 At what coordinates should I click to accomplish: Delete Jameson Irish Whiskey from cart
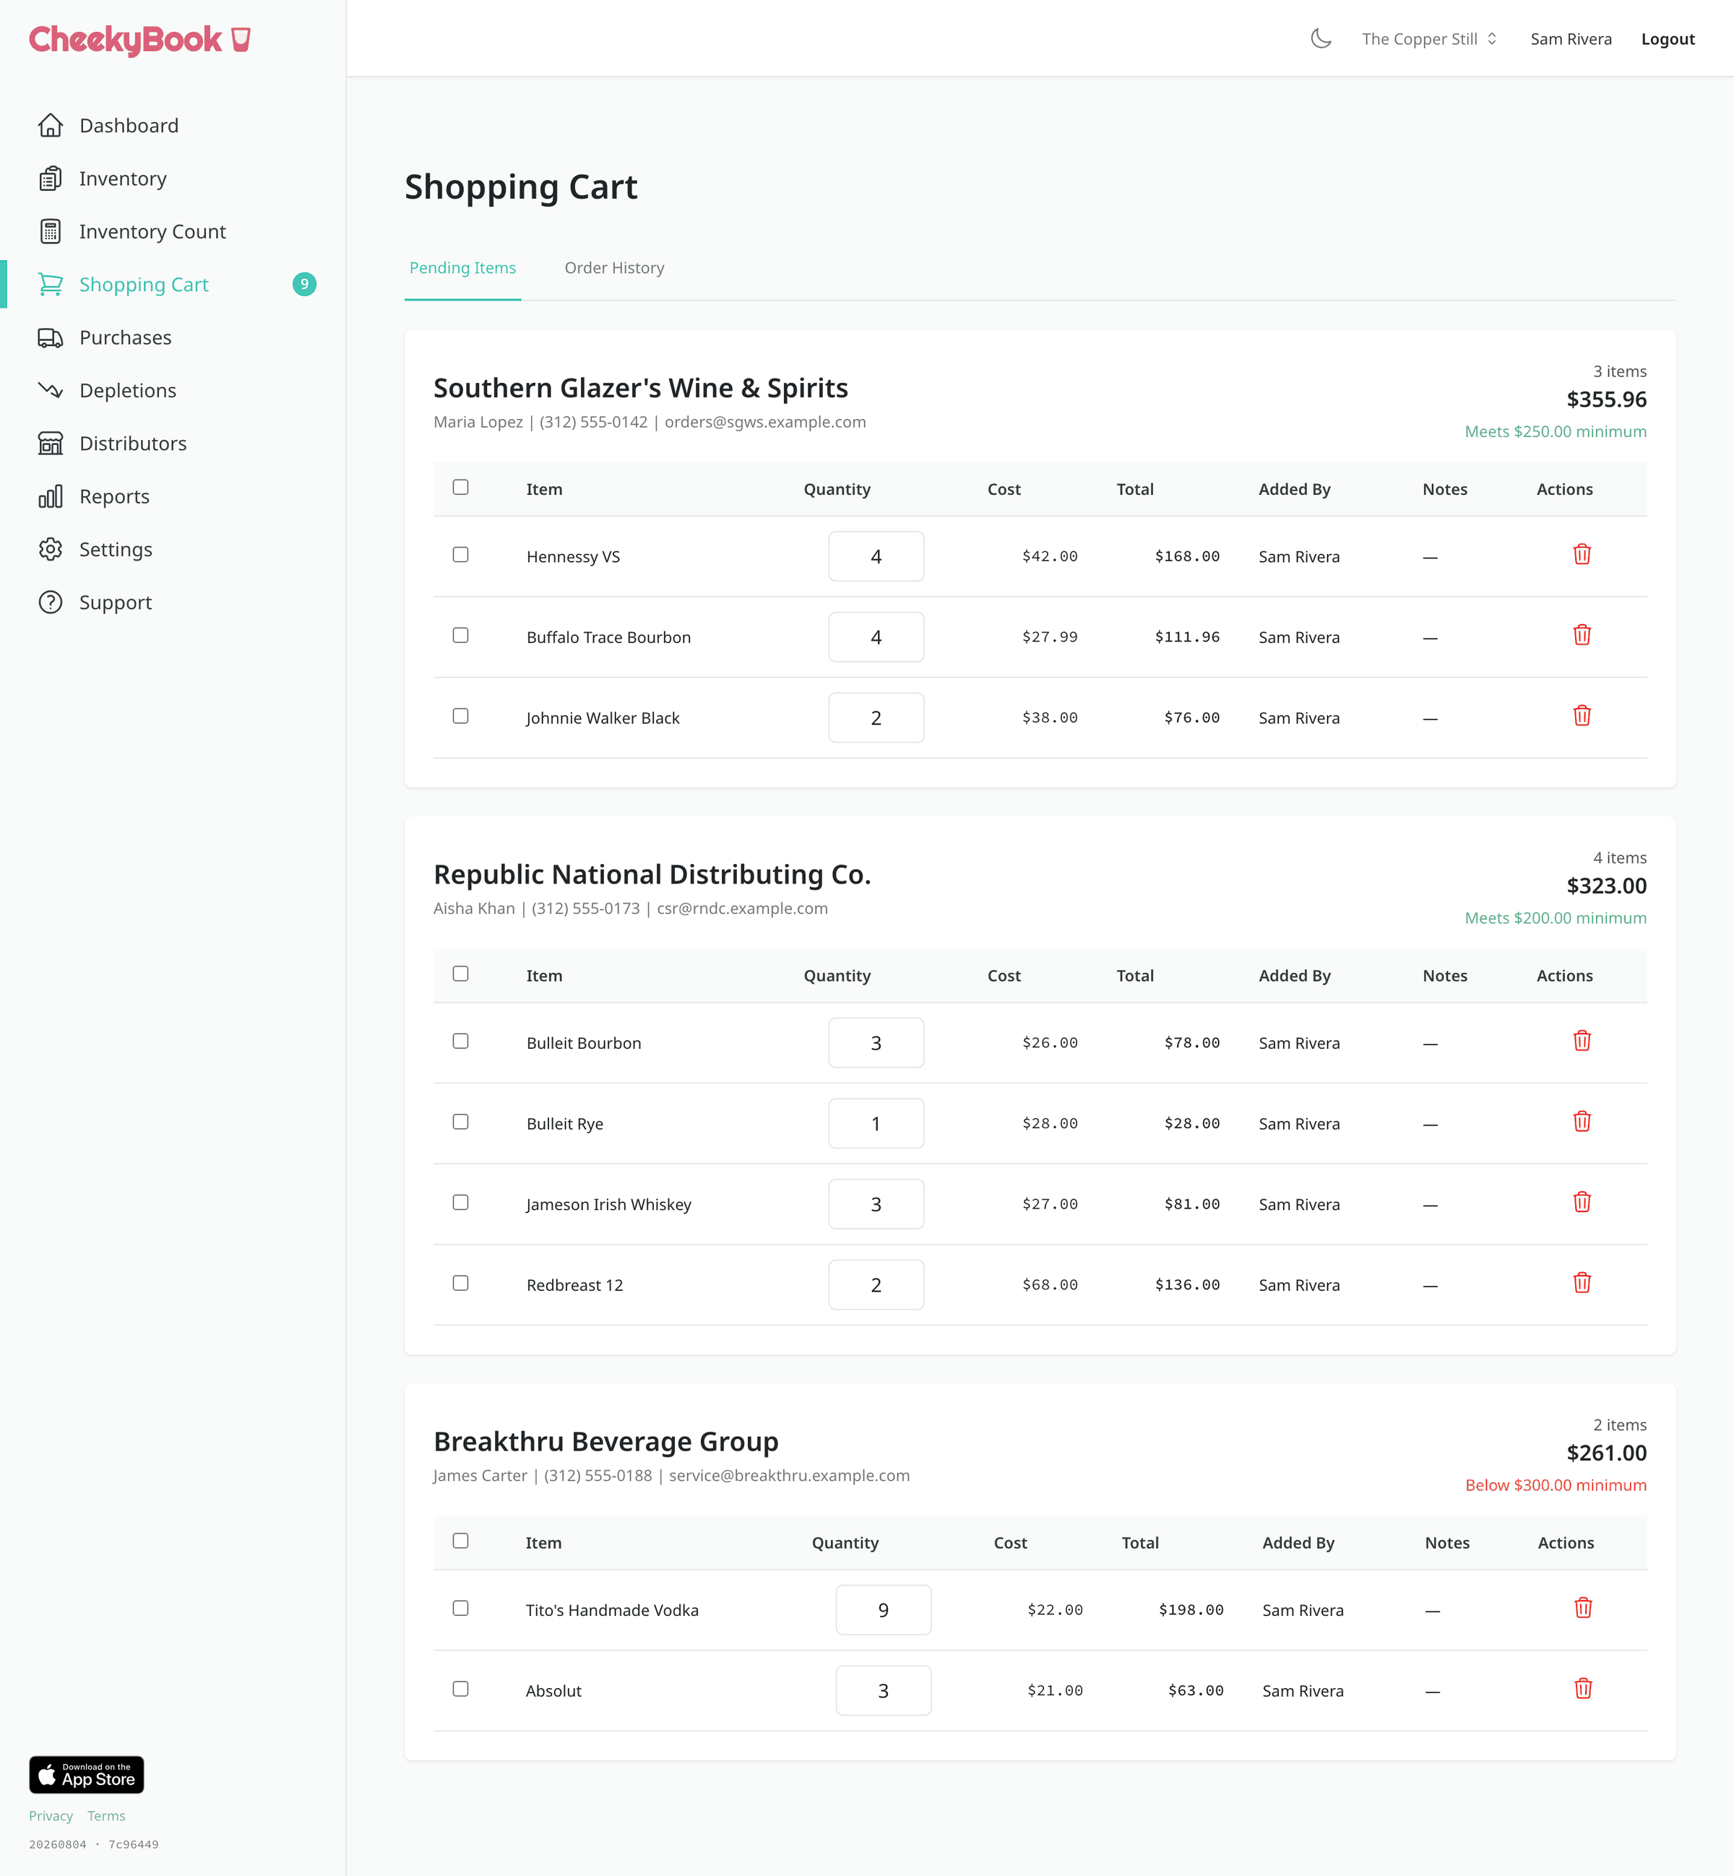tap(1582, 1203)
